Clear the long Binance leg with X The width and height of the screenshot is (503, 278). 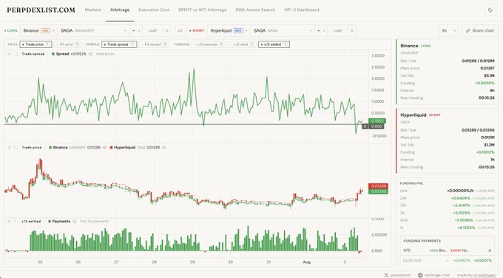pyautogui.click(x=167, y=30)
